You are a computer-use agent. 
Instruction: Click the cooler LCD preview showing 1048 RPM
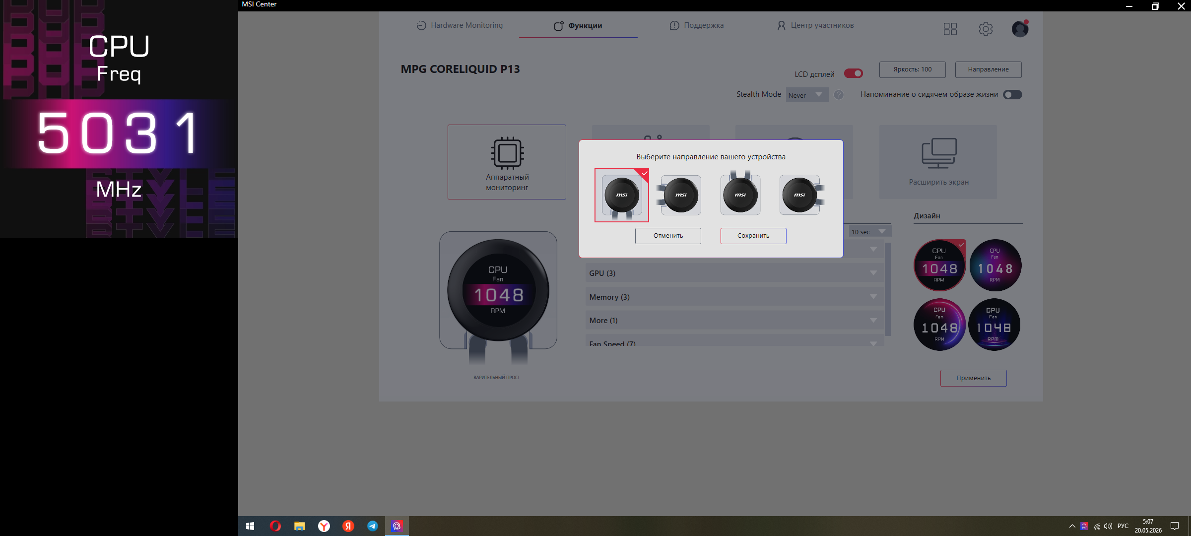[498, 290]
